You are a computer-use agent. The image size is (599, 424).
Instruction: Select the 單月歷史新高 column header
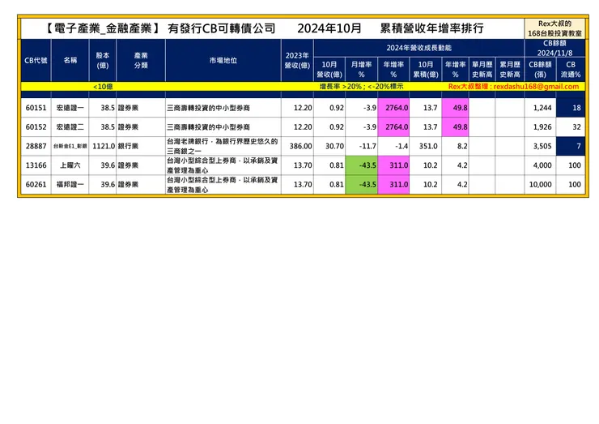point(482,69)
